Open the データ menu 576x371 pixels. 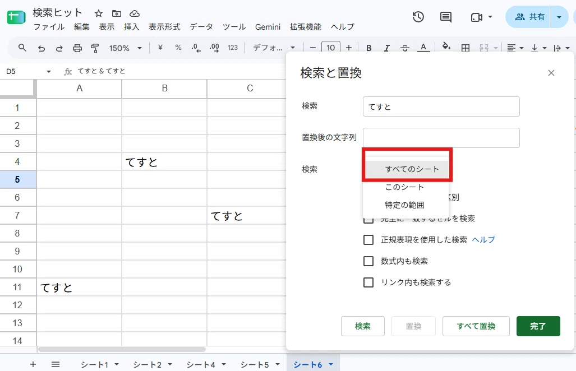tap(201, 27)
